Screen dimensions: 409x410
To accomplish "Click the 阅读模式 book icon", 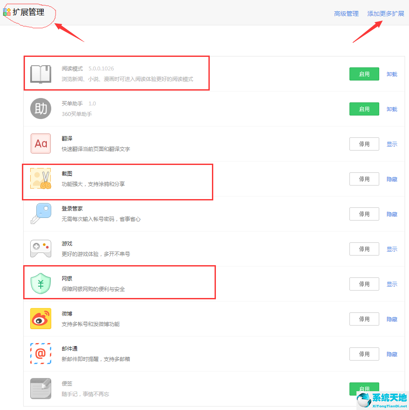I will coord(41,74).
